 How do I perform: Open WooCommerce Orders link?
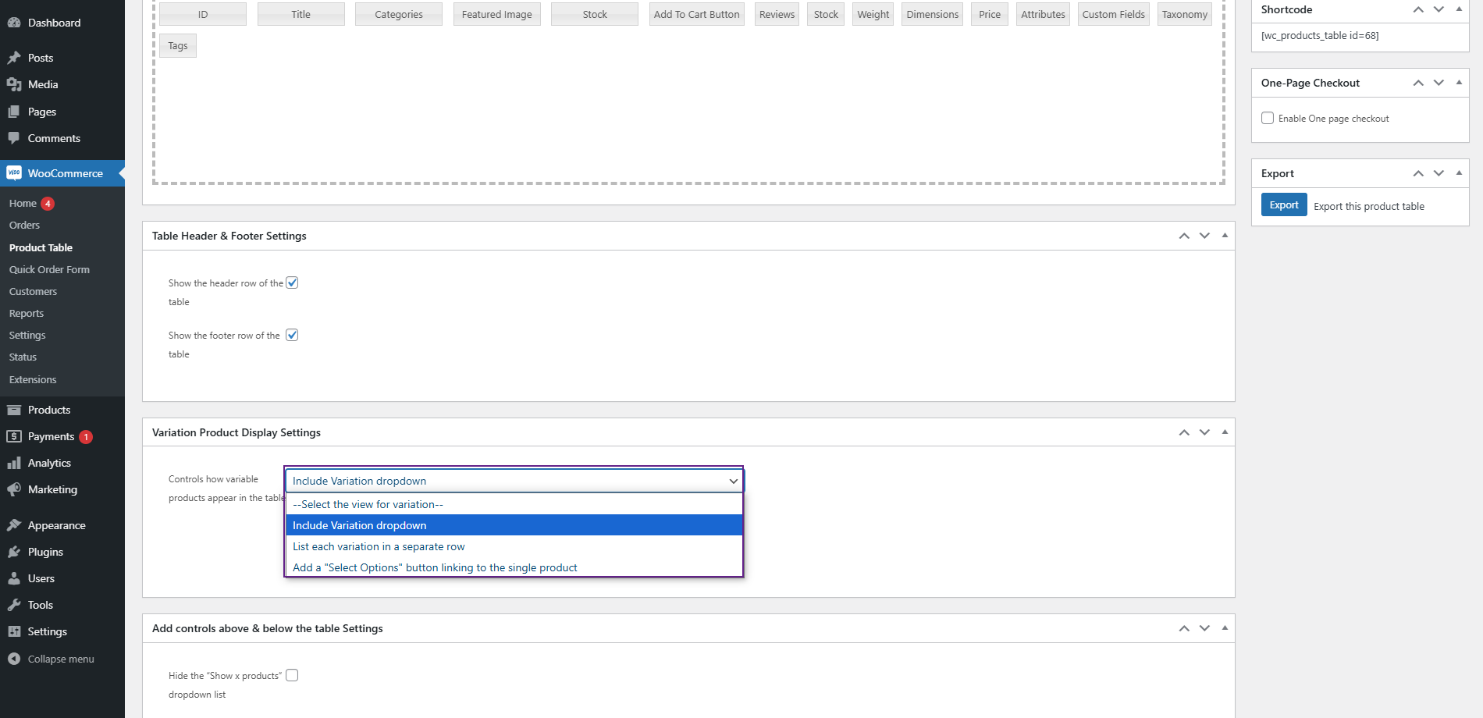point(24,225)
